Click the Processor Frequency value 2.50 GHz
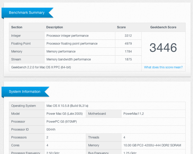This screenshot has height=154, width=193. coord(53,153)
